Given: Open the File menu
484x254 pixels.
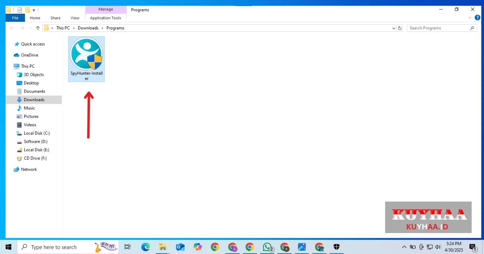Looking at the screenshot, I should click(x=15, y=18).
